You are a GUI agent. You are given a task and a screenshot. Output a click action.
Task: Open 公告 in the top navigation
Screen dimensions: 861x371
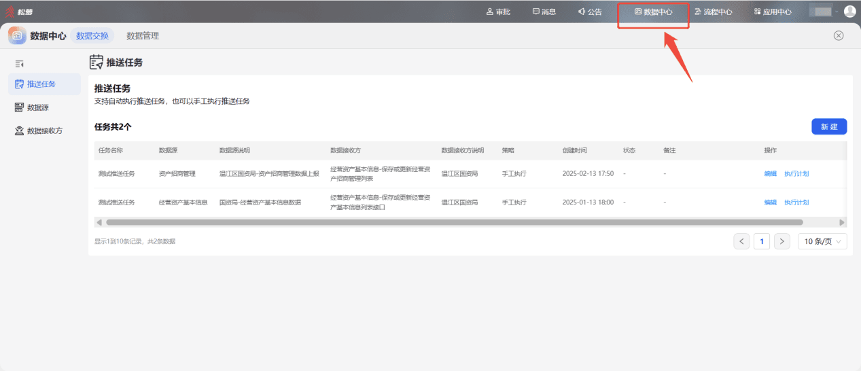point(590,12)
